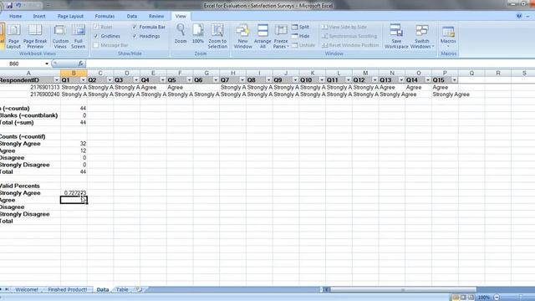Select cell with RespondentID 2176900240
This screenshot has height=301, width=535.
coord(30,94)
